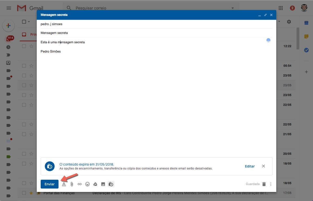Star the 00:54 email

pyautogui.click(x=31, y=66)
